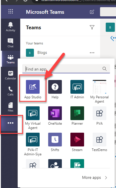
Task: Open more options for Blogs team
Action: [92, 53]
